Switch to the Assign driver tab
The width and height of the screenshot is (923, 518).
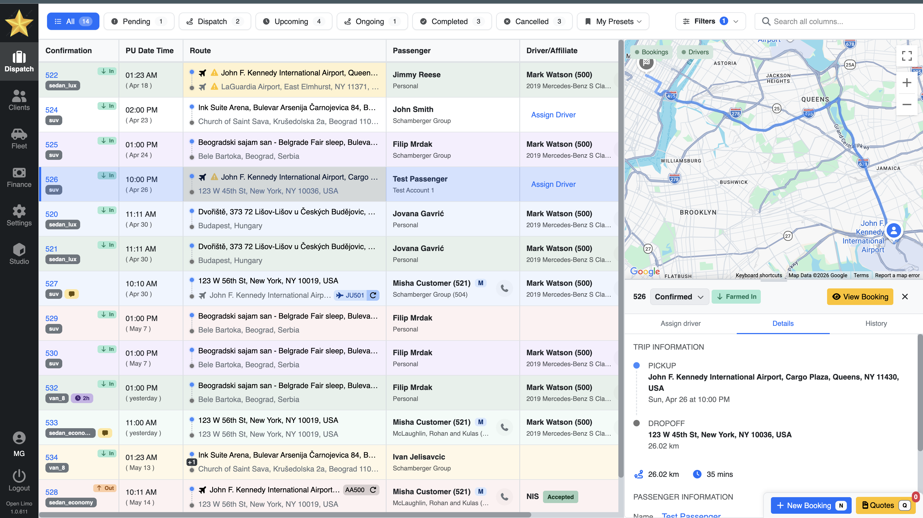tap(680, 323)
